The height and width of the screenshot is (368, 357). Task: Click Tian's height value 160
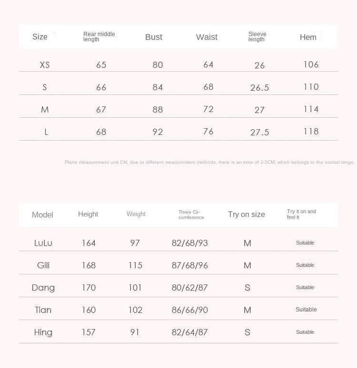tap(89, 310)
